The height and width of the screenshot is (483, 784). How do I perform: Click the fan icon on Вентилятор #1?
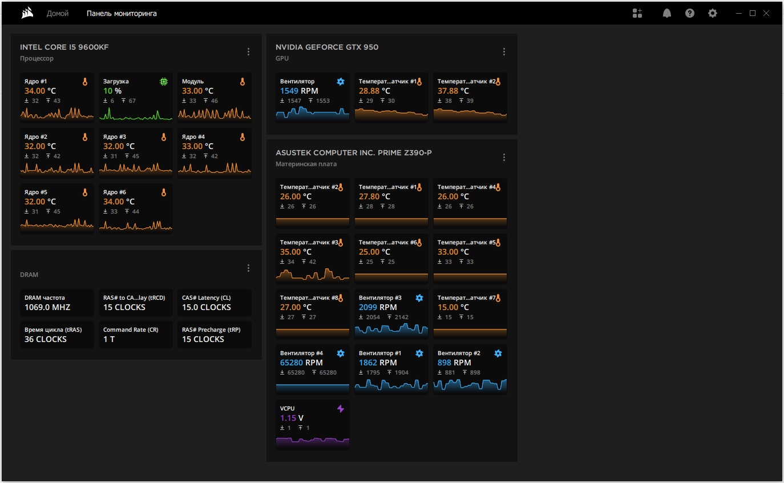419,353
